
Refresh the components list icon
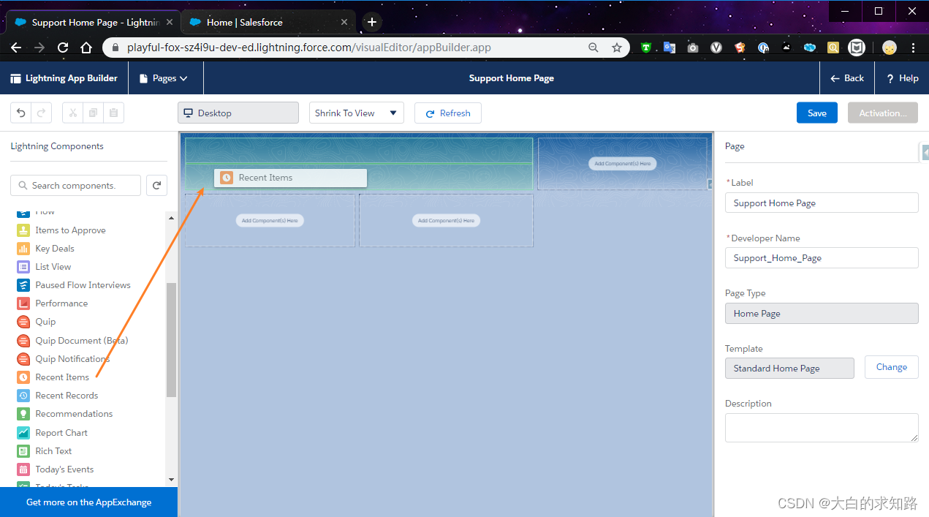(x=156, y=186)
